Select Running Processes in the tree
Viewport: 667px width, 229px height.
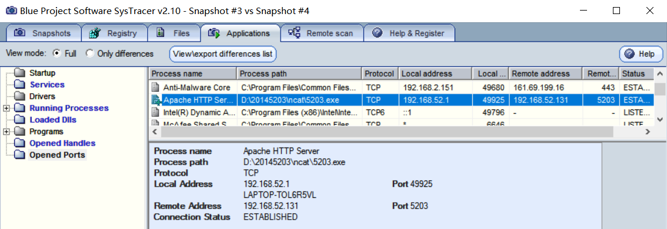(69, 108)
